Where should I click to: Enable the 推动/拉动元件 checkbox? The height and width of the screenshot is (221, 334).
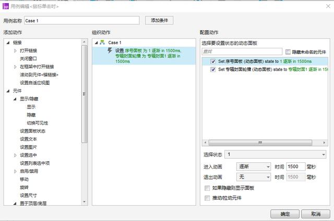(x=207, y=198)
